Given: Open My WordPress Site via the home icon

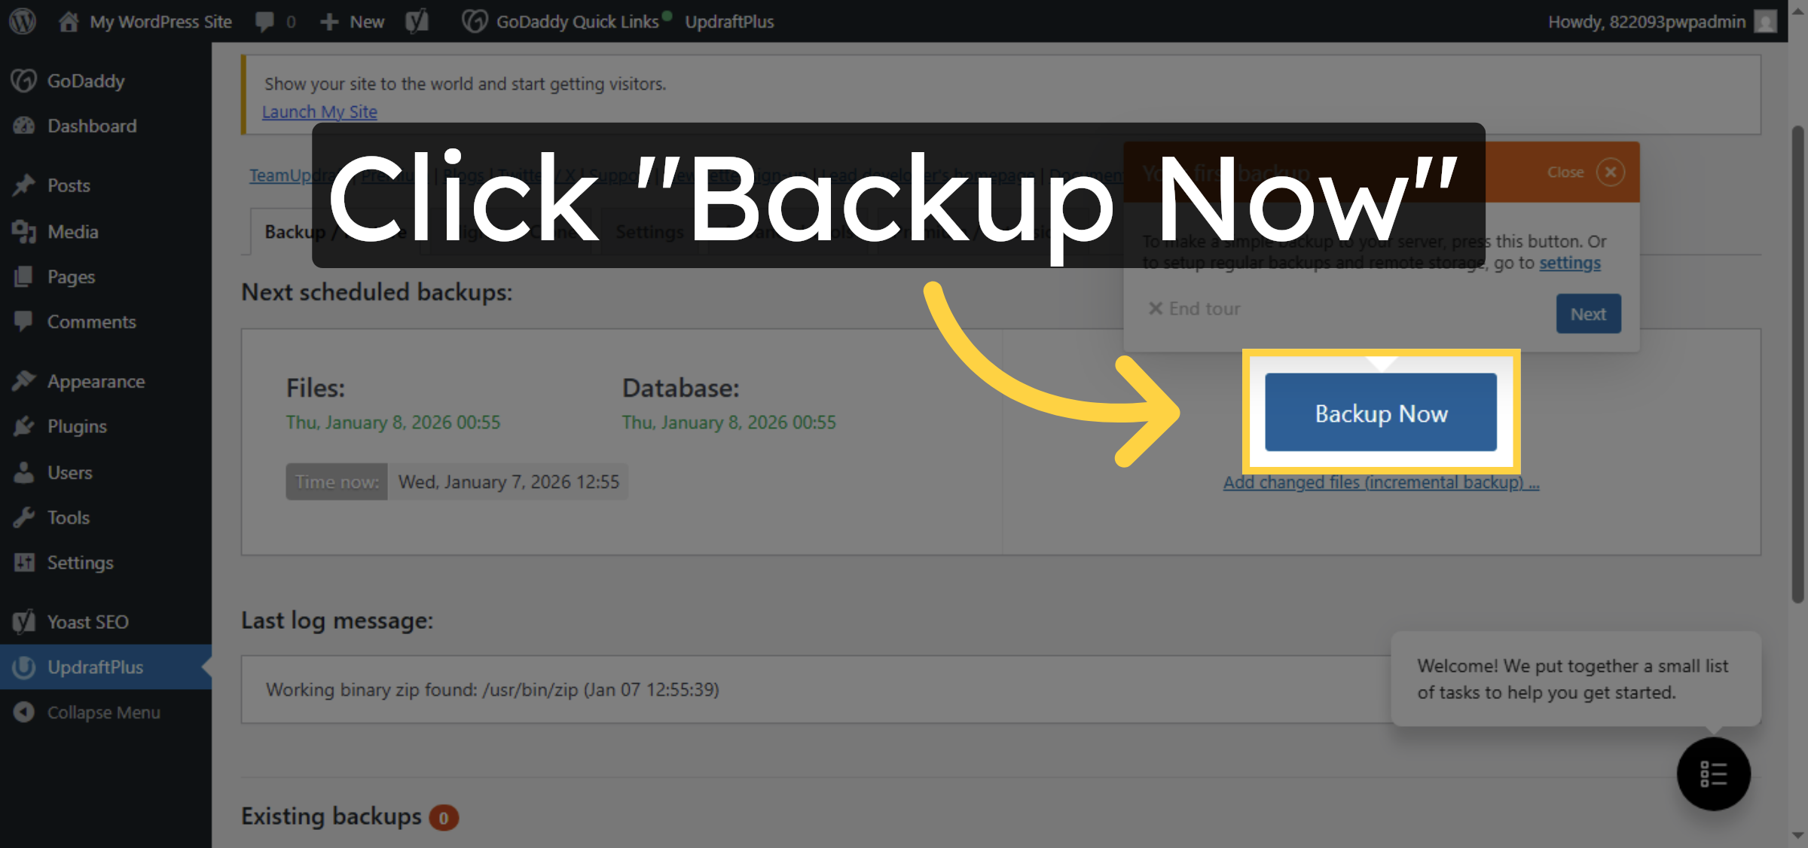Looking at the screenshot, I should [69, 21].
